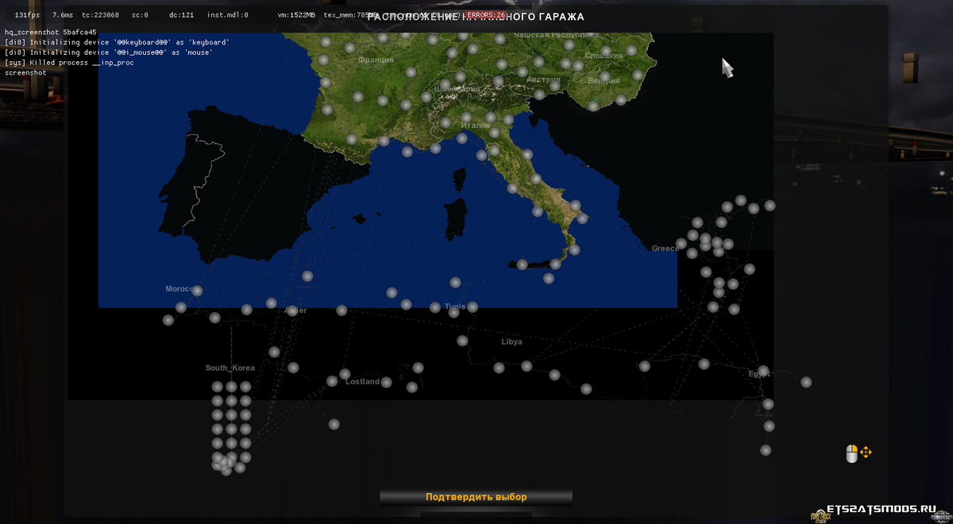
Task: Click the vm:1522MB memory readout
Action: (296, 15)
